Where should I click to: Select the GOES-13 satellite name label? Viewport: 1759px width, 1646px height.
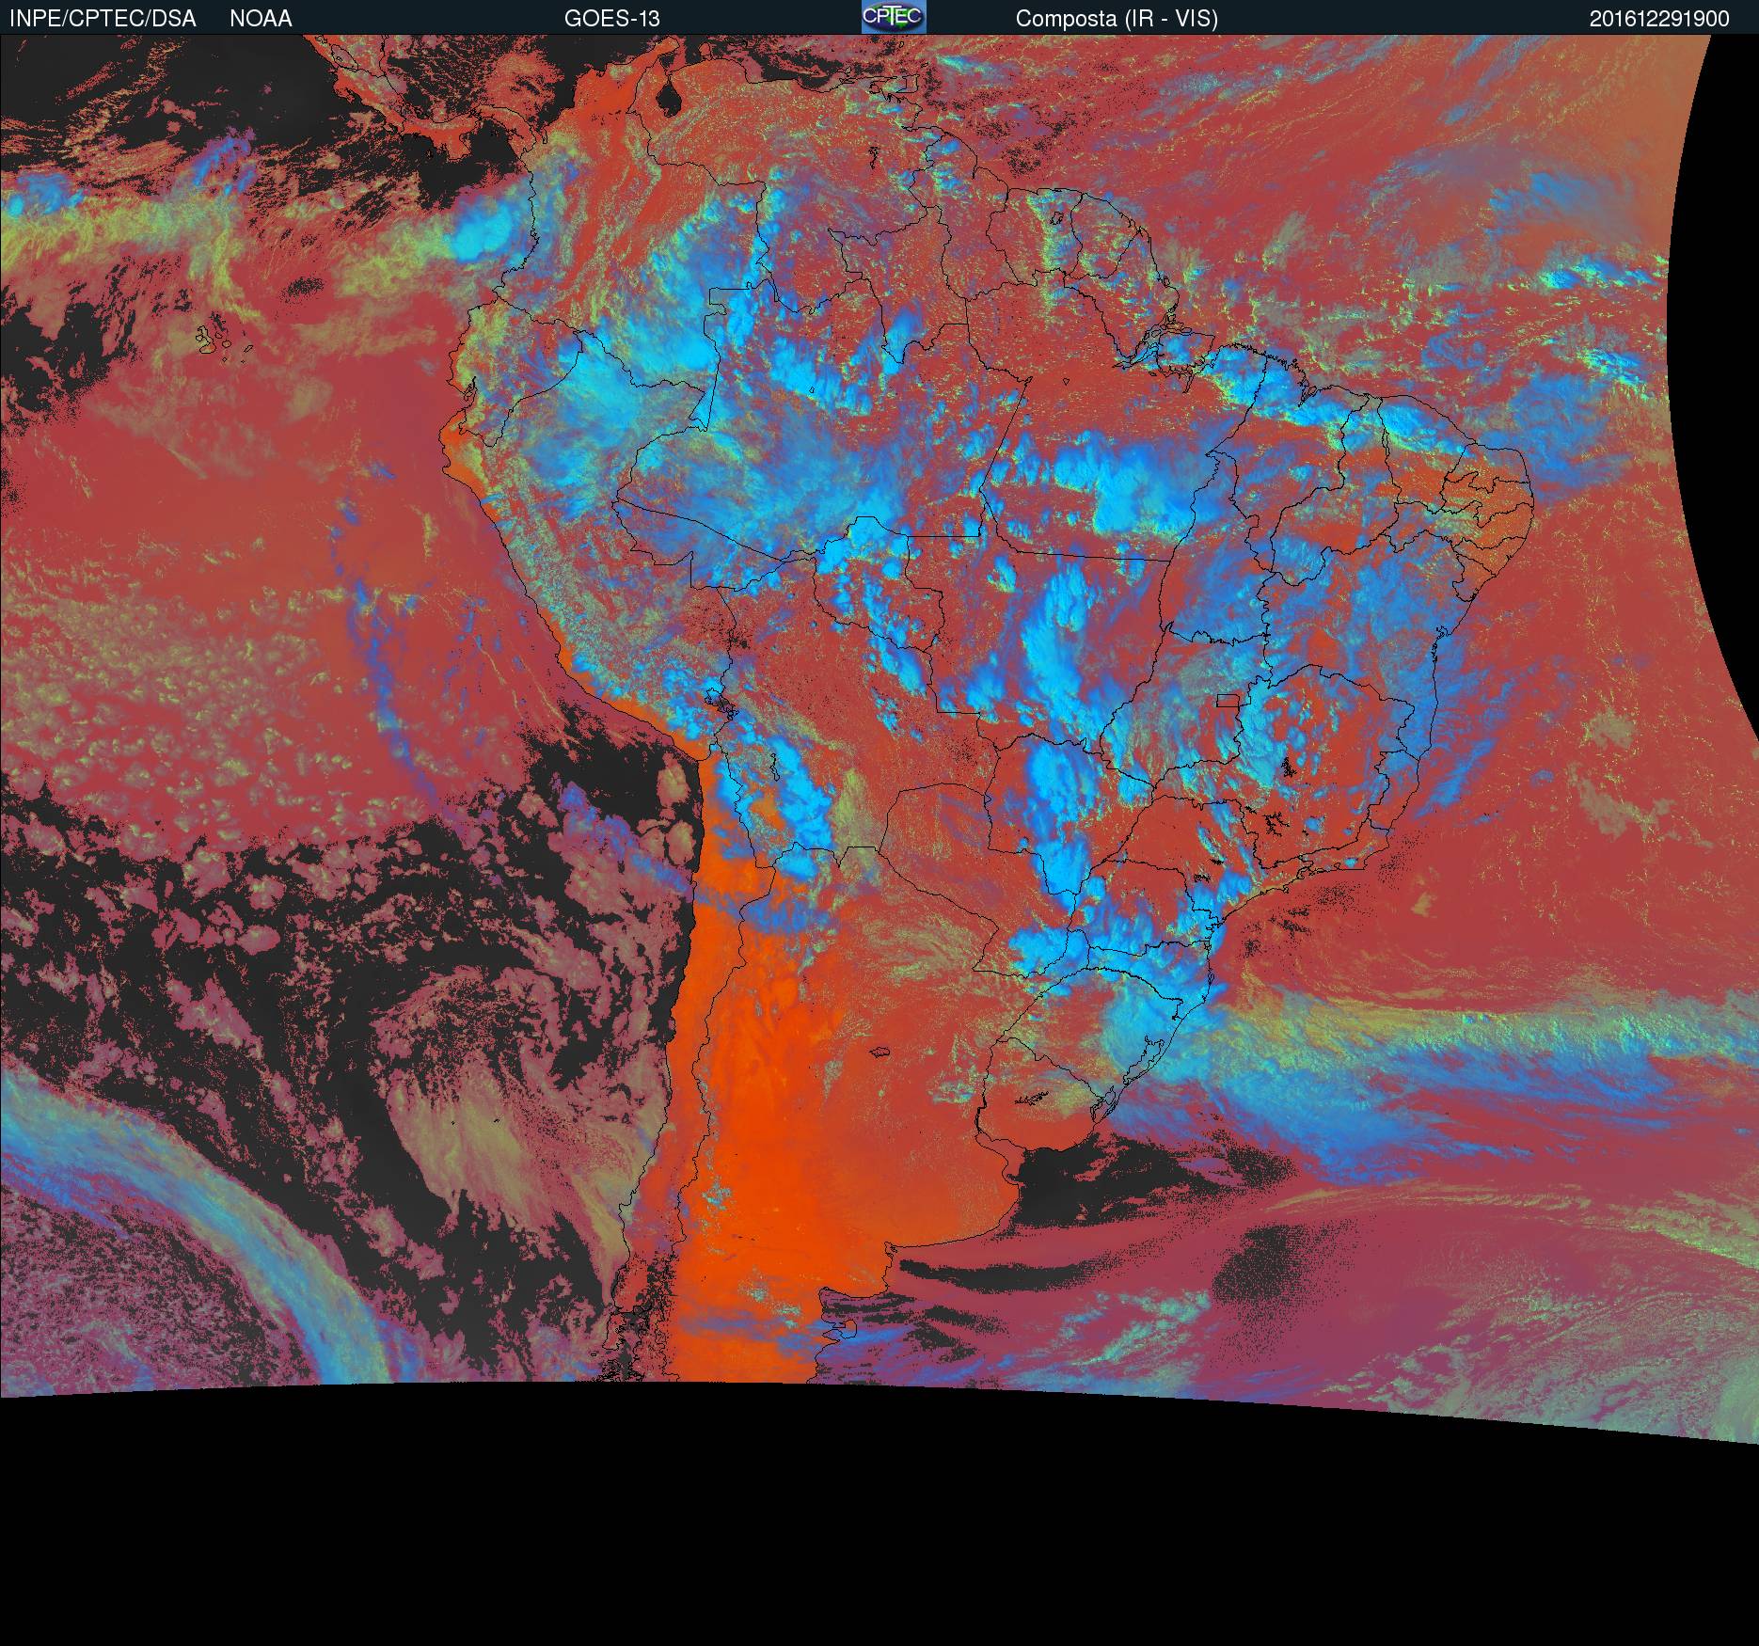pos(611,19)
